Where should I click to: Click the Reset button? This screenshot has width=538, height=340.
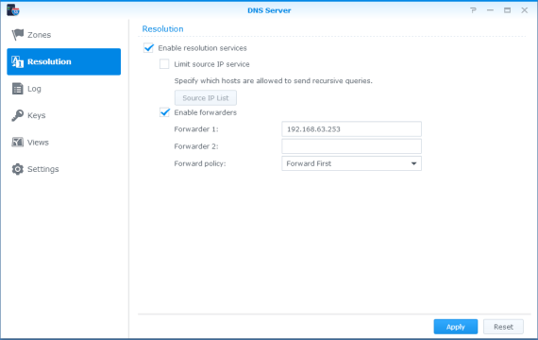[x=503, y=327]
